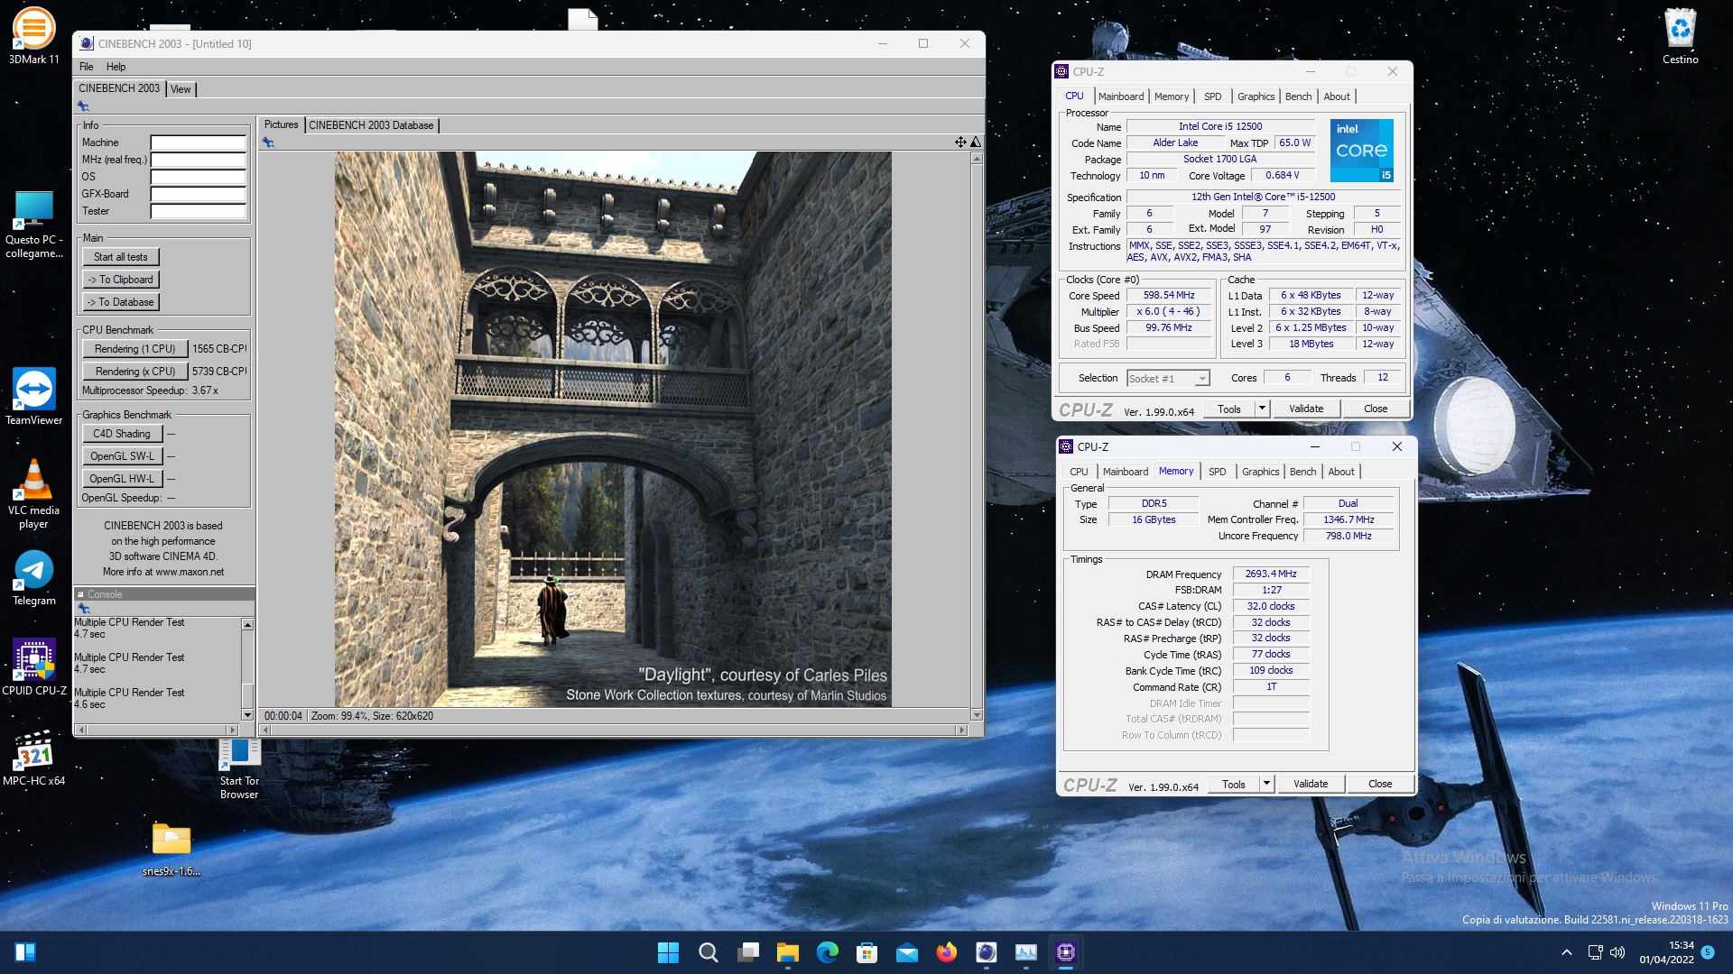Image resolution: width=1733 pixels, height=974 pixels.
Task: Click the Machine input field
Action: pos(198,142)
